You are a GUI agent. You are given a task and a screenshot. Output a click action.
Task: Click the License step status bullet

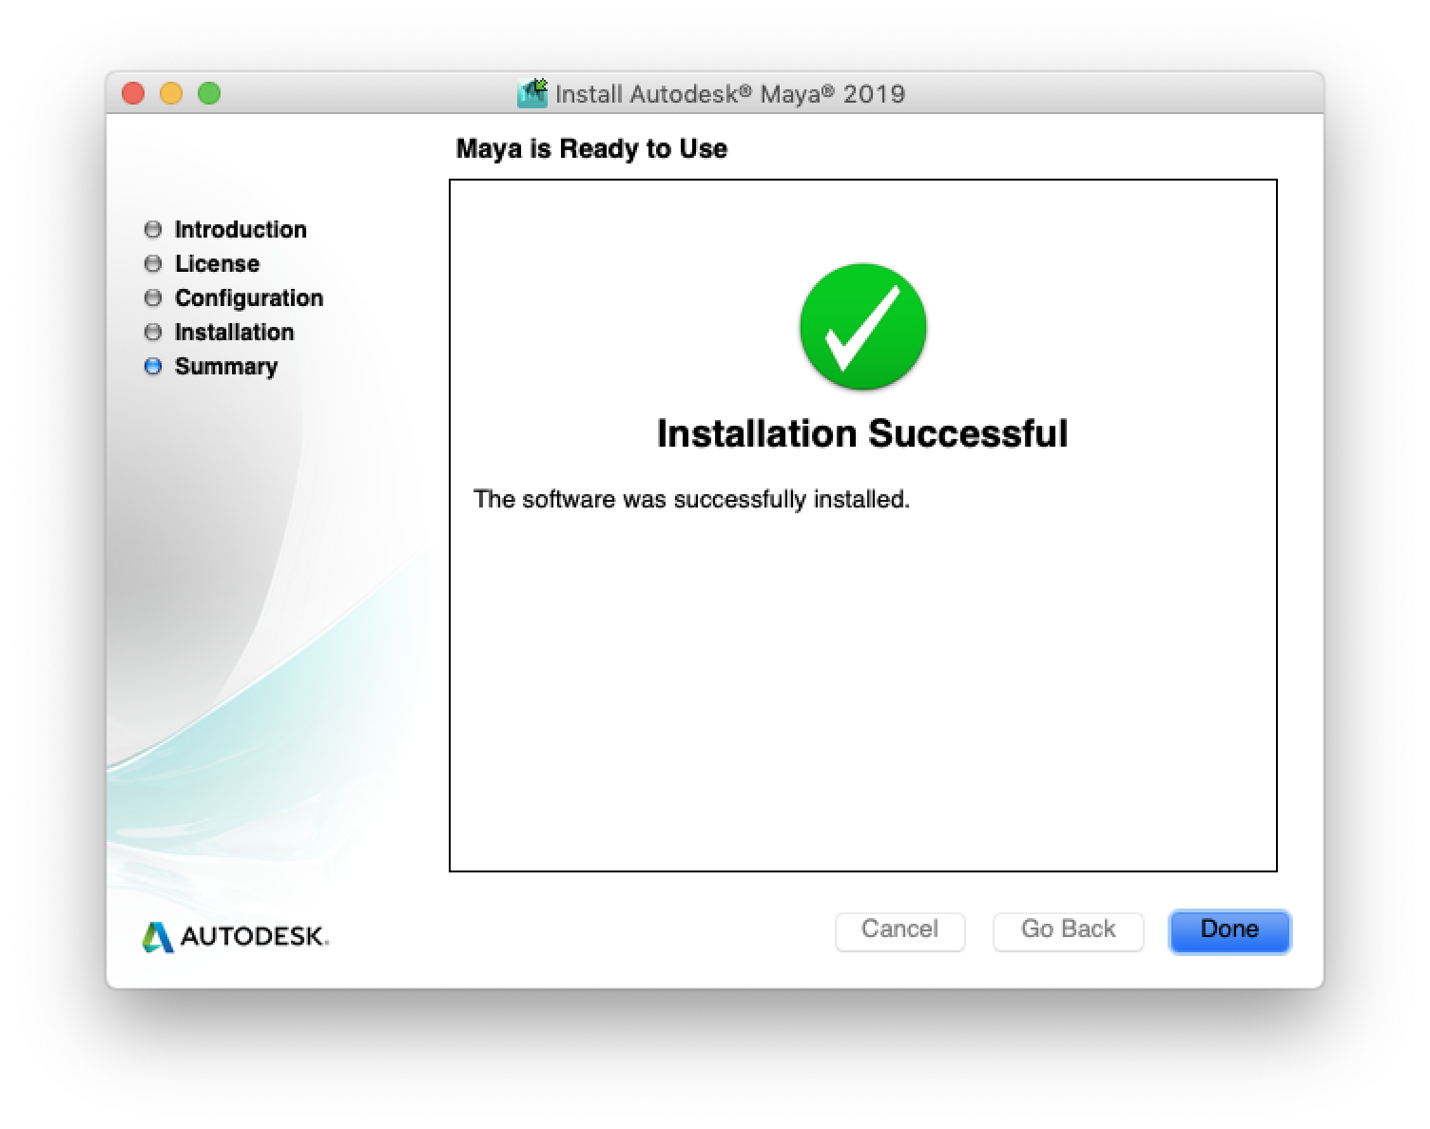click(x=153, y=262)
